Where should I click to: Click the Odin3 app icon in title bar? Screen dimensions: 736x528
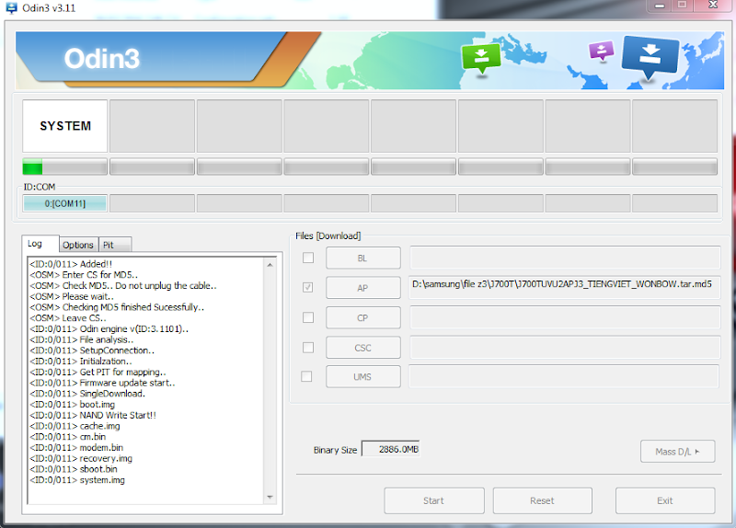[11, 7]
